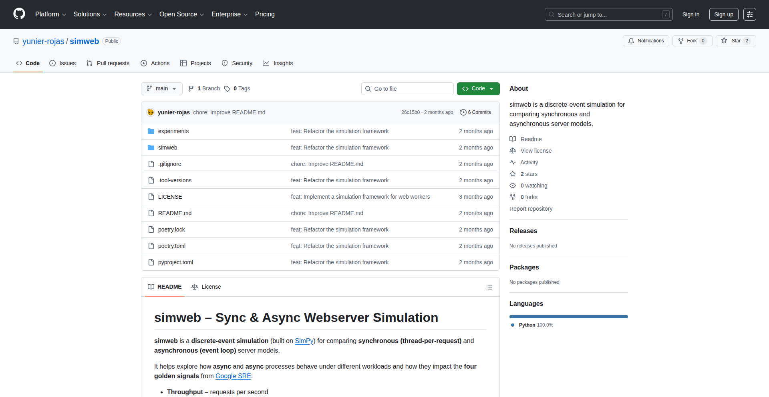Toggle the README outline list icon
The width and height of the screenshot is (769, 397).
pyautogui.click(x=489, y=287)
